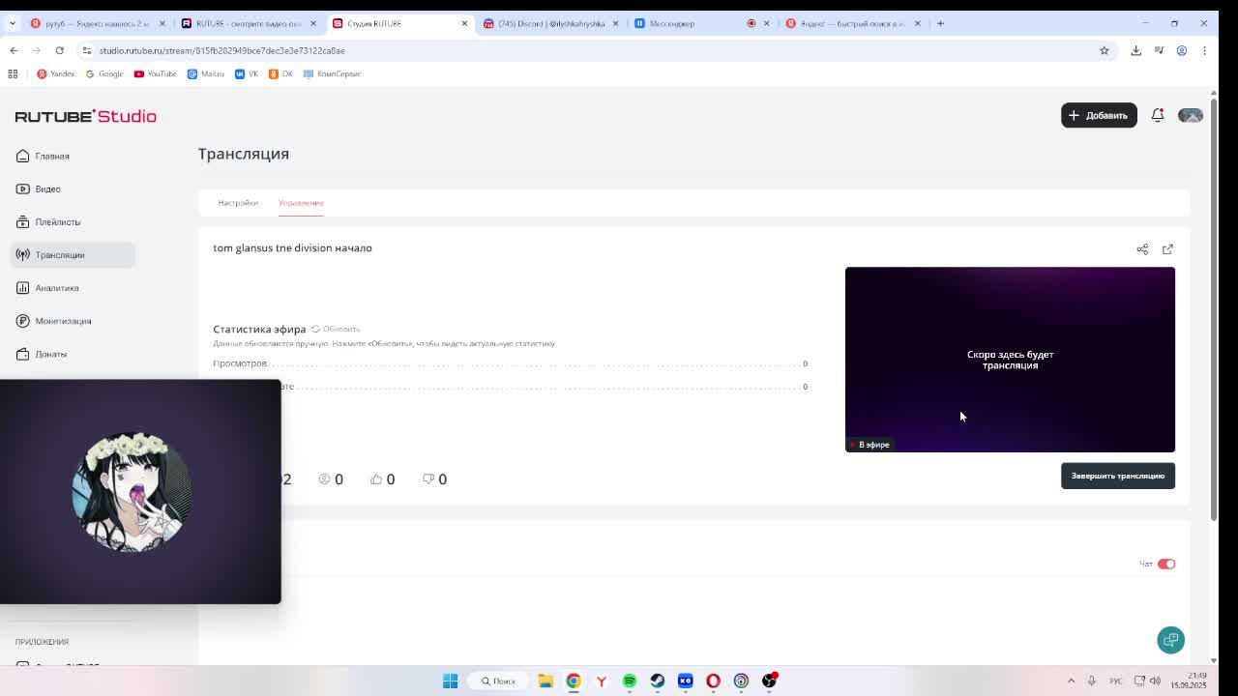Open Аналитика in the sidebar

[x=73, y=287]
